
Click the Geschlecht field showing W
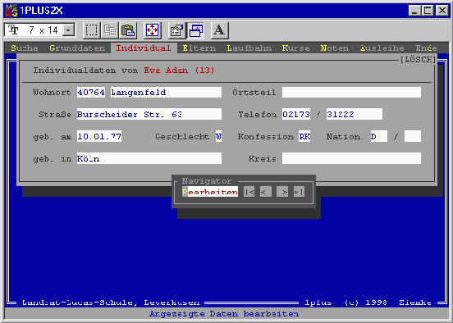pyautogui.click(x=218, y=136)
